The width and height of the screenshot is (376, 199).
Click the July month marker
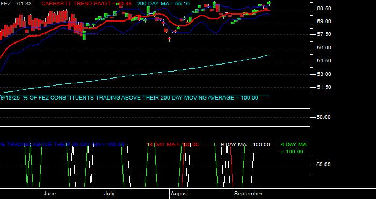click(x=110, y=194)
